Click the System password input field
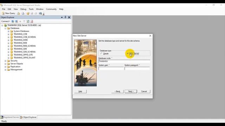Viewport: 225px width, 126px height. [x=137, y=69]
